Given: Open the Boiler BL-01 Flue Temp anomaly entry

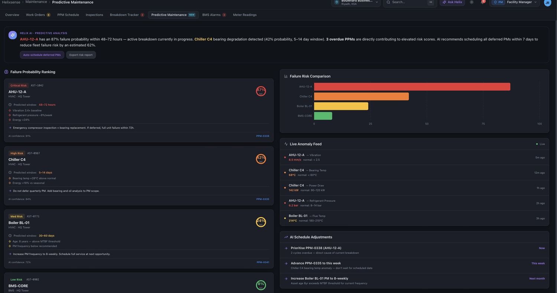Looking at the screenshot, I should coord(414,218).
